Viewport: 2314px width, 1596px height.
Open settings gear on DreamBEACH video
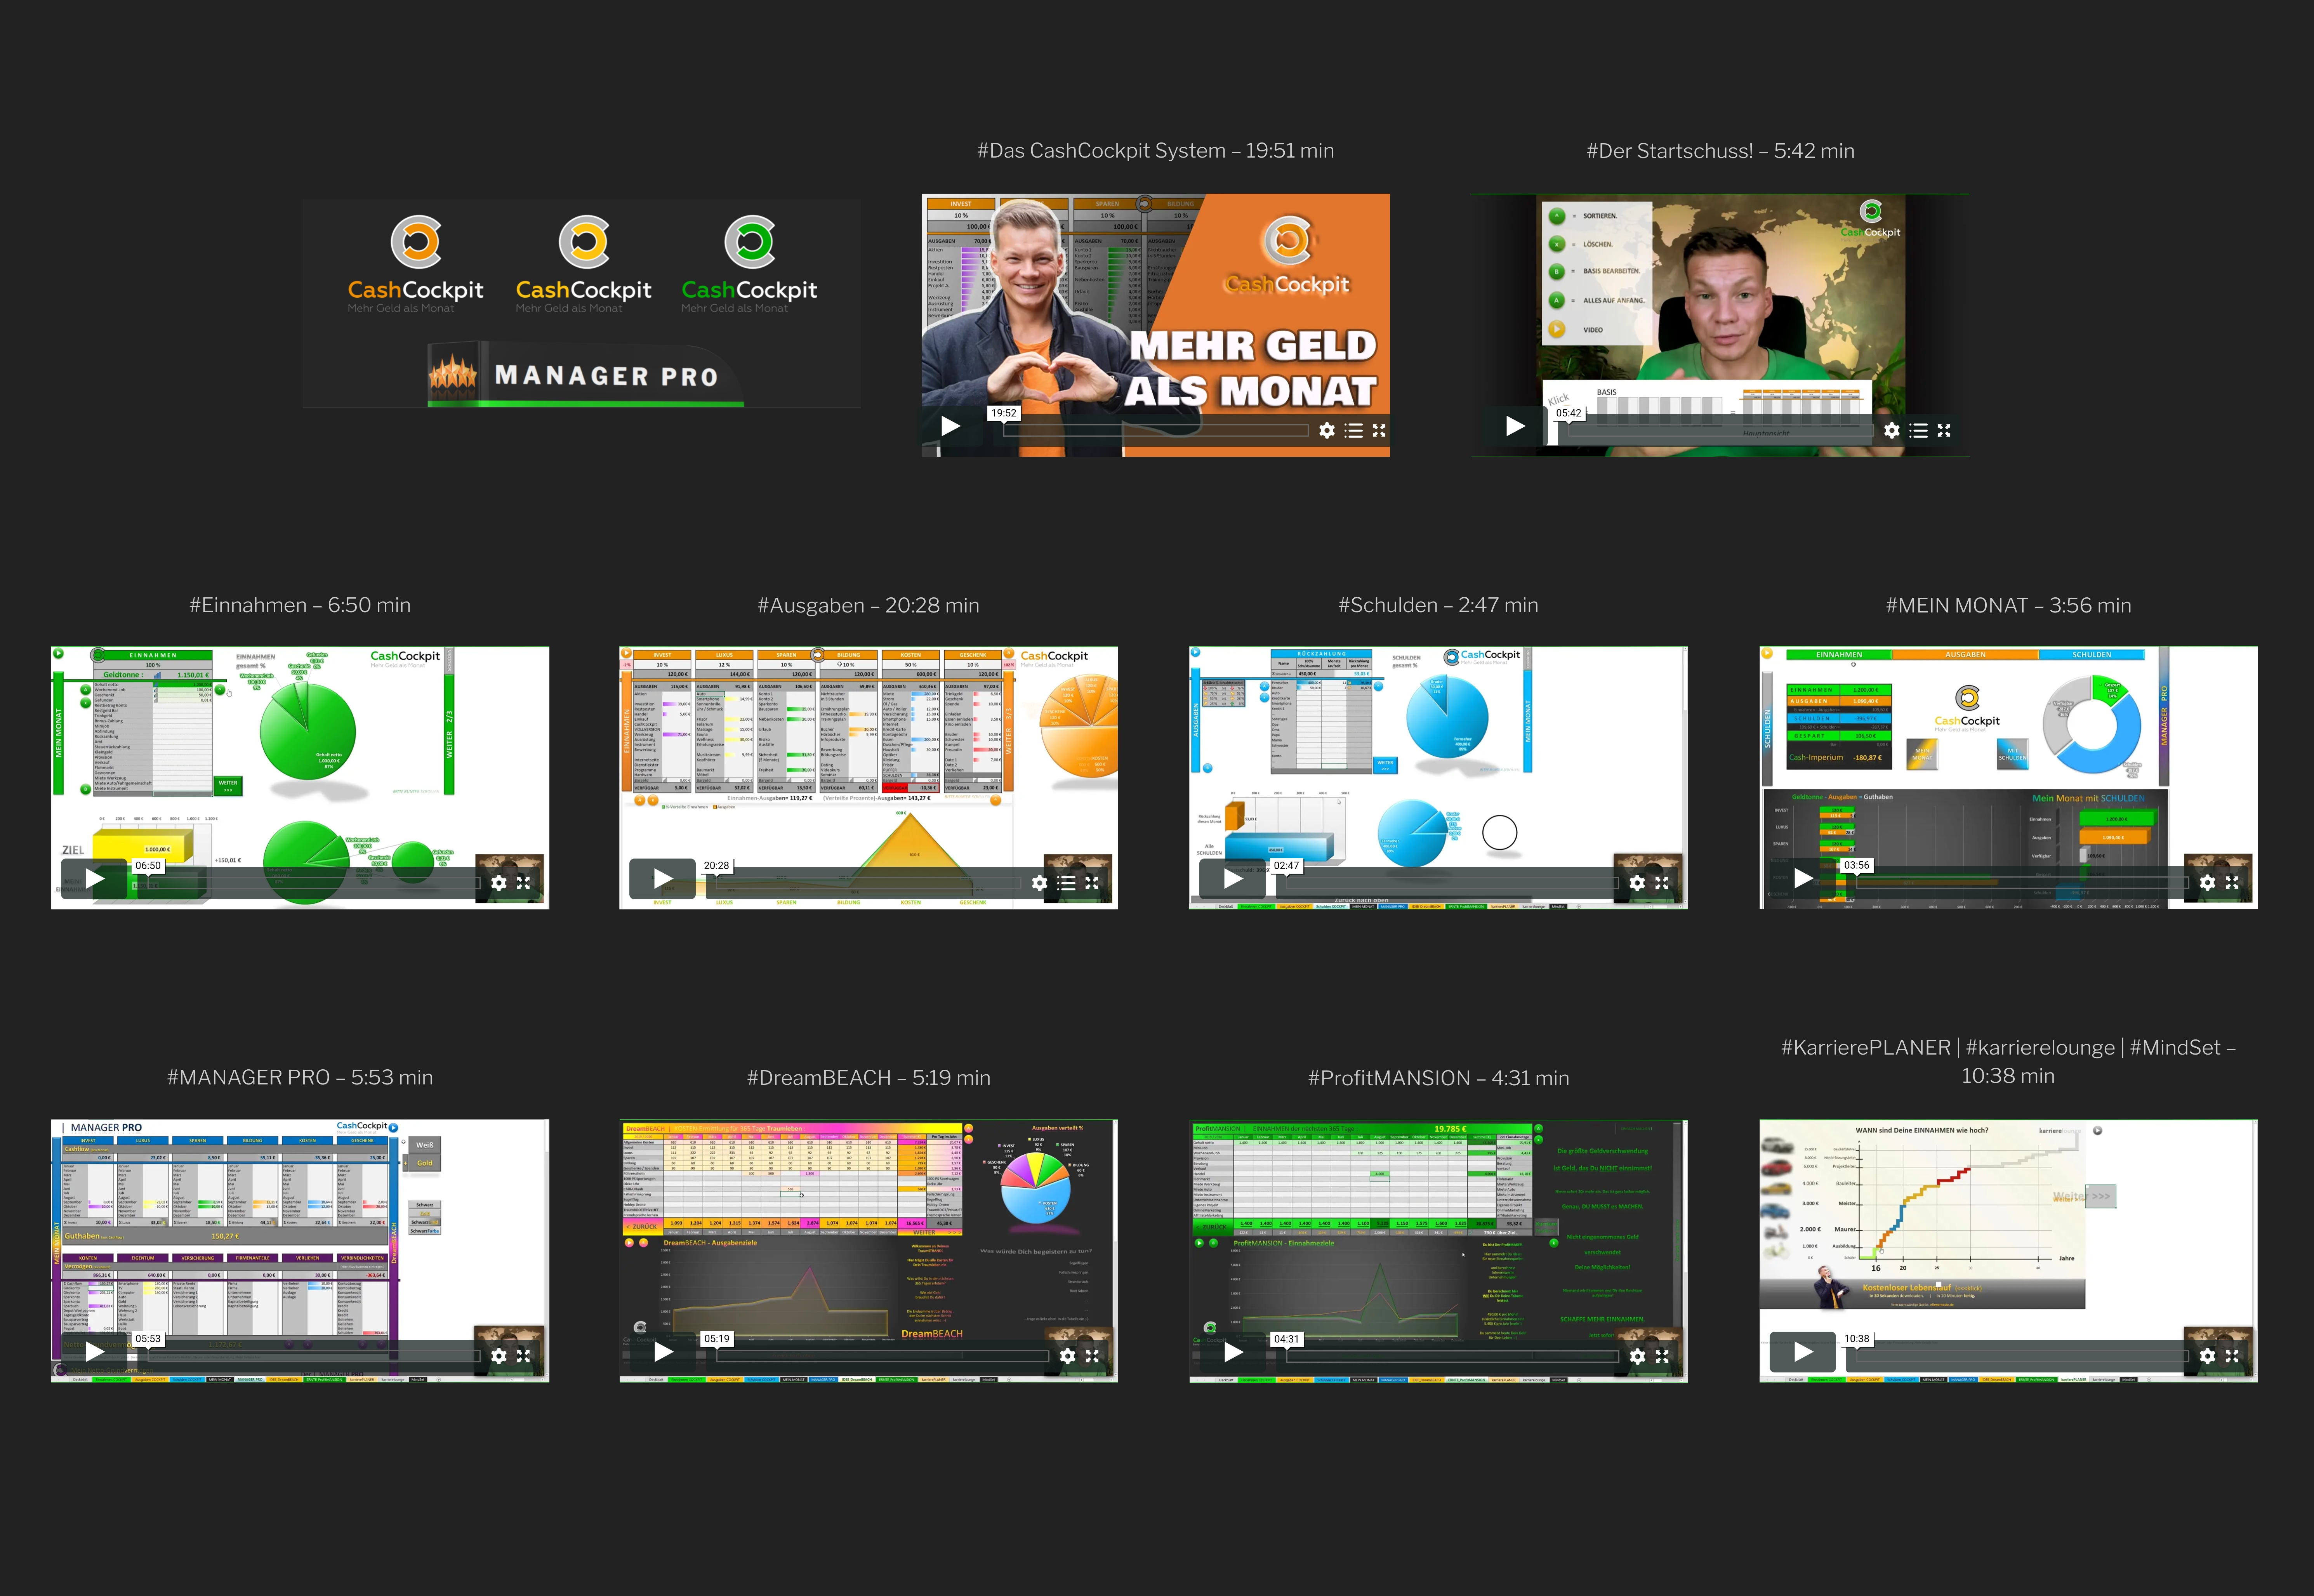point(1067,1356)
